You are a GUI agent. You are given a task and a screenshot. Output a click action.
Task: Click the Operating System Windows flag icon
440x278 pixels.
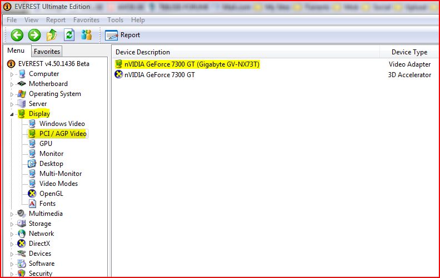[x=22, y=94]
